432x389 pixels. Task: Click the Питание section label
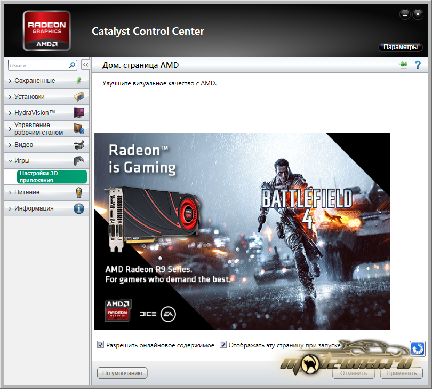27,192
